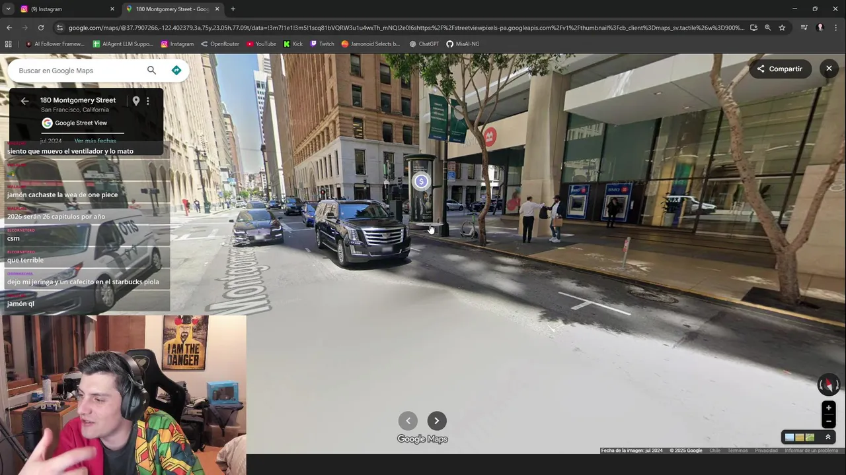
Task: Open the Instagram bookmark
Action: 177,44
